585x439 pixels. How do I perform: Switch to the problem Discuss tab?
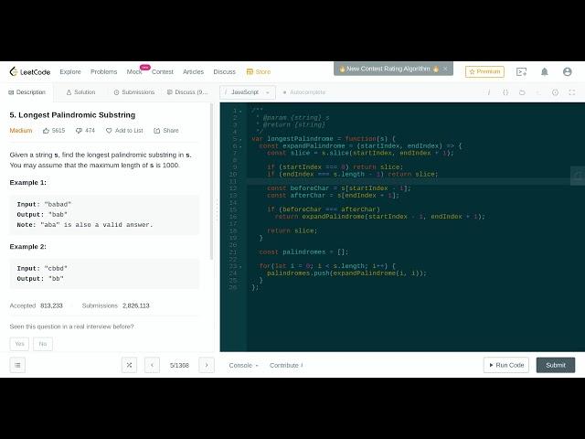tap(187, 92)
